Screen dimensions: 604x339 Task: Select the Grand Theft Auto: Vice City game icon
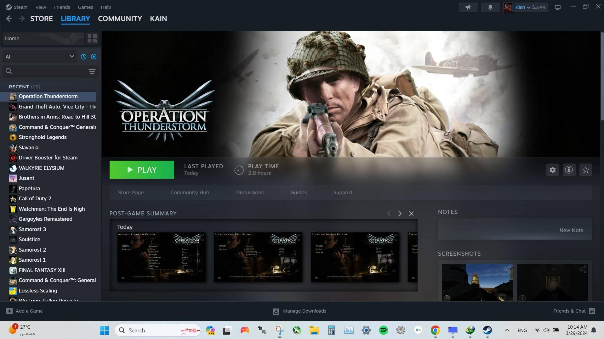pyautogui.click(x=13, y=107)
